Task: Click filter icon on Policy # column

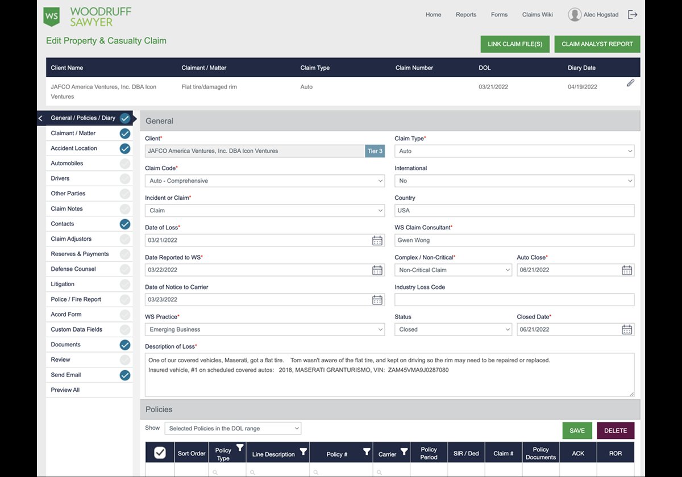Action: tap(367, 452)
